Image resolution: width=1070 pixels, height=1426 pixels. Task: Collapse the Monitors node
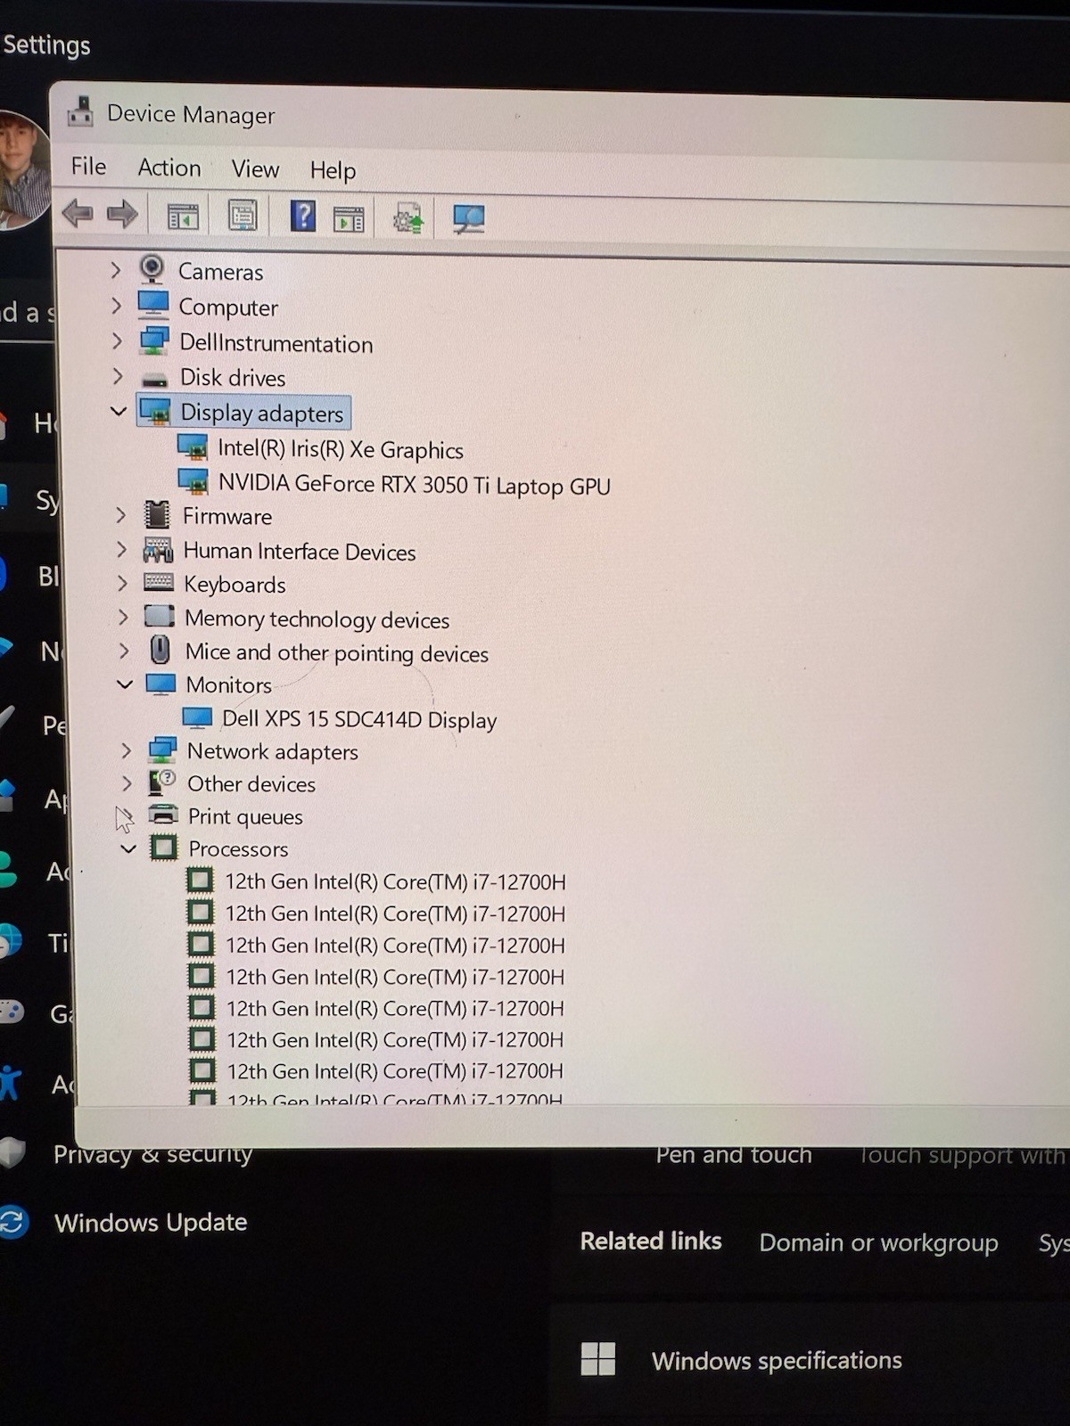[x=125, y=684]
